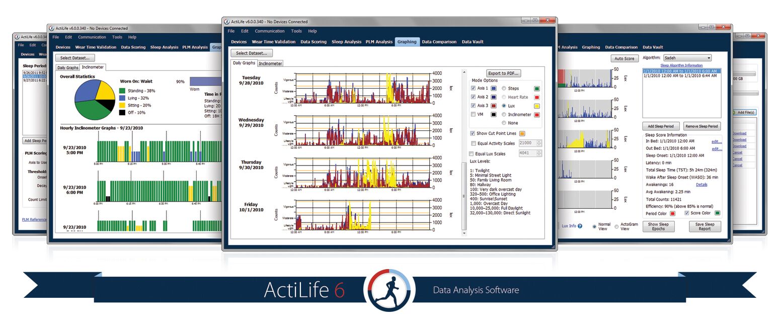Click the yellow Lux color indicator

coord(537,106)
